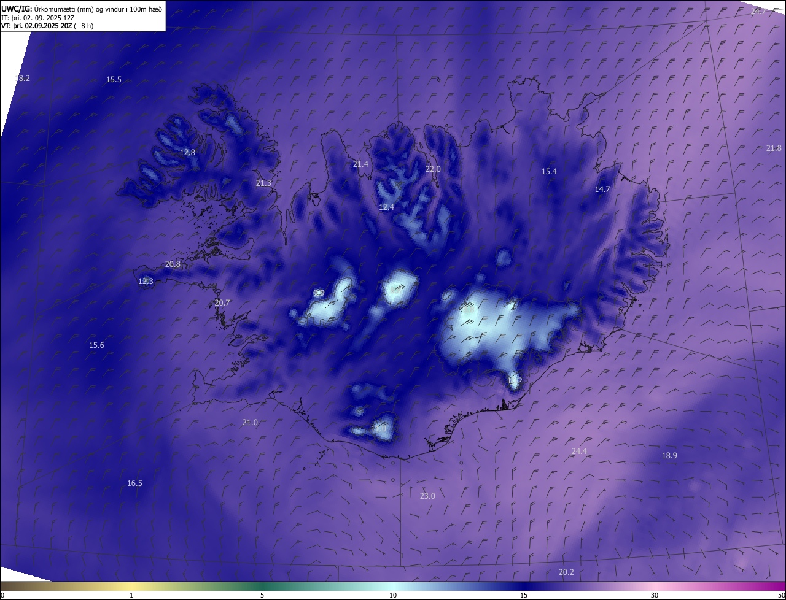Click the 20.2 value label
Screen dimensions: 786x600
coord(566,572)
